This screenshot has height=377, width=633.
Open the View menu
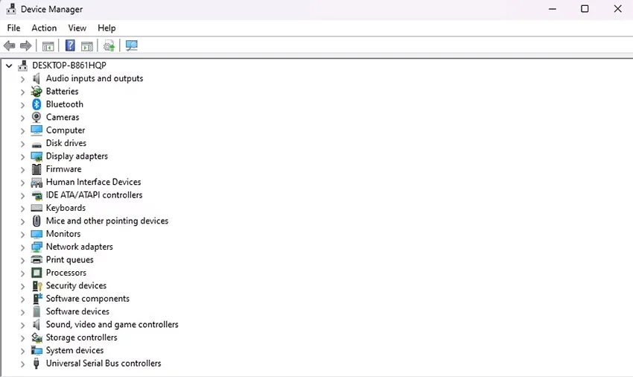77,28
